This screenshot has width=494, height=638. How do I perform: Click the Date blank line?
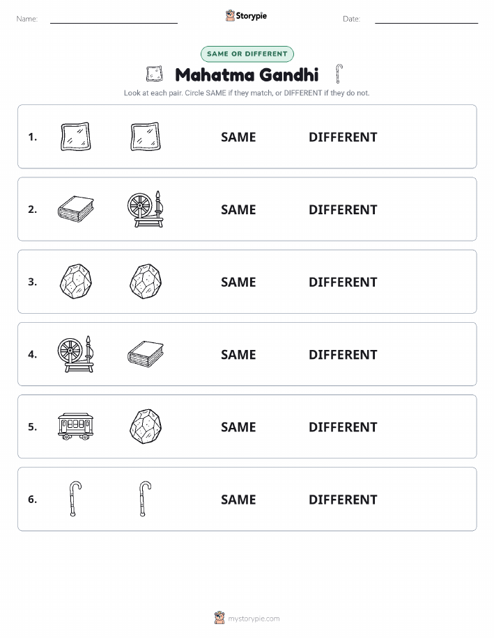(x=426, y=23)
